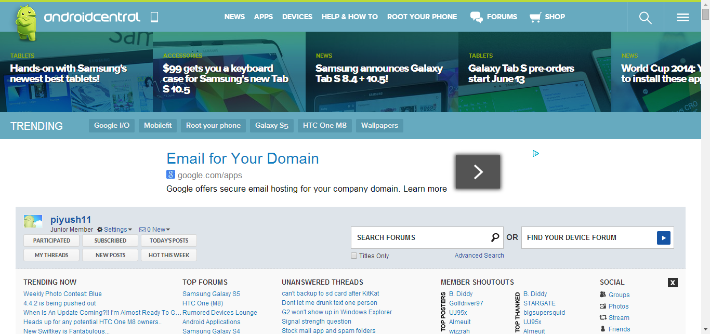The image size is (710, 334).
Task: Open bigsupersquid member profile
Action: point(544,313)
